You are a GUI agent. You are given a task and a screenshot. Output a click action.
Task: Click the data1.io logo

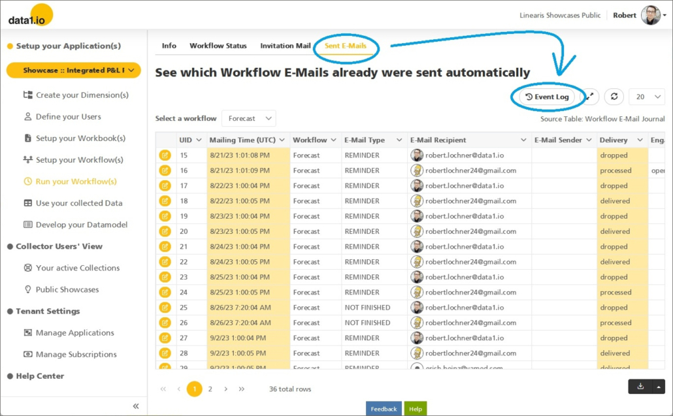(x=29, y=16)
